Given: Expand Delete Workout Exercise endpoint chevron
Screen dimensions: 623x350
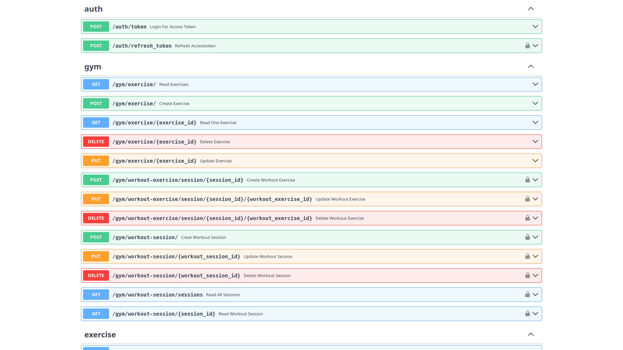Looking at the screenshot, I should coord(535,218).
